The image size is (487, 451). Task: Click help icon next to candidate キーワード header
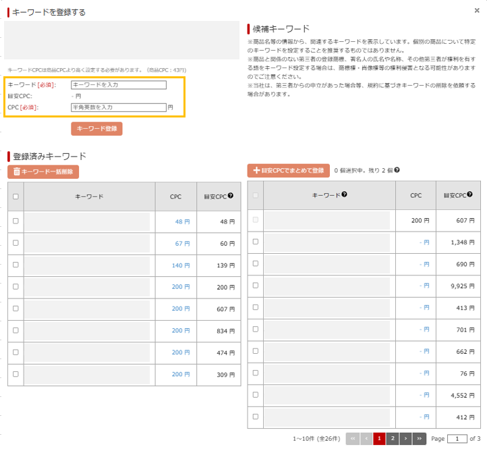pos(344,194)
